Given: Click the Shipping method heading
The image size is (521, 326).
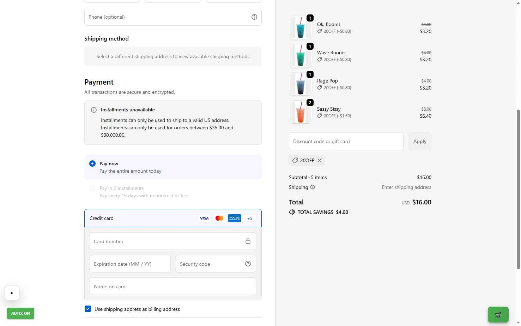Looking at the screenshot, I should pos(107,39).
